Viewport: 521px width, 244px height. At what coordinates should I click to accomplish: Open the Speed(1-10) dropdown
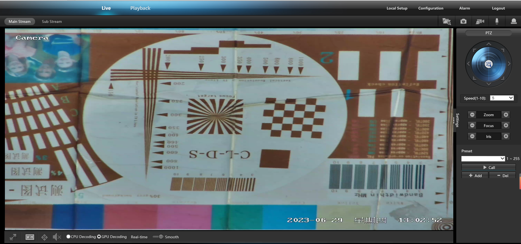pyautogui.click(x=502, y=98)
